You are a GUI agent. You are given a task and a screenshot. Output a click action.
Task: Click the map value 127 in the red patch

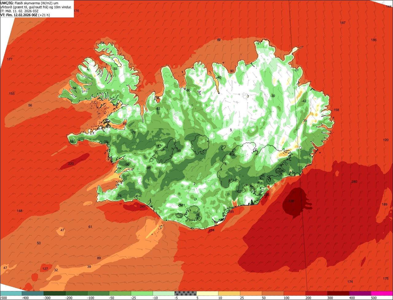click(x=45, y=269)
